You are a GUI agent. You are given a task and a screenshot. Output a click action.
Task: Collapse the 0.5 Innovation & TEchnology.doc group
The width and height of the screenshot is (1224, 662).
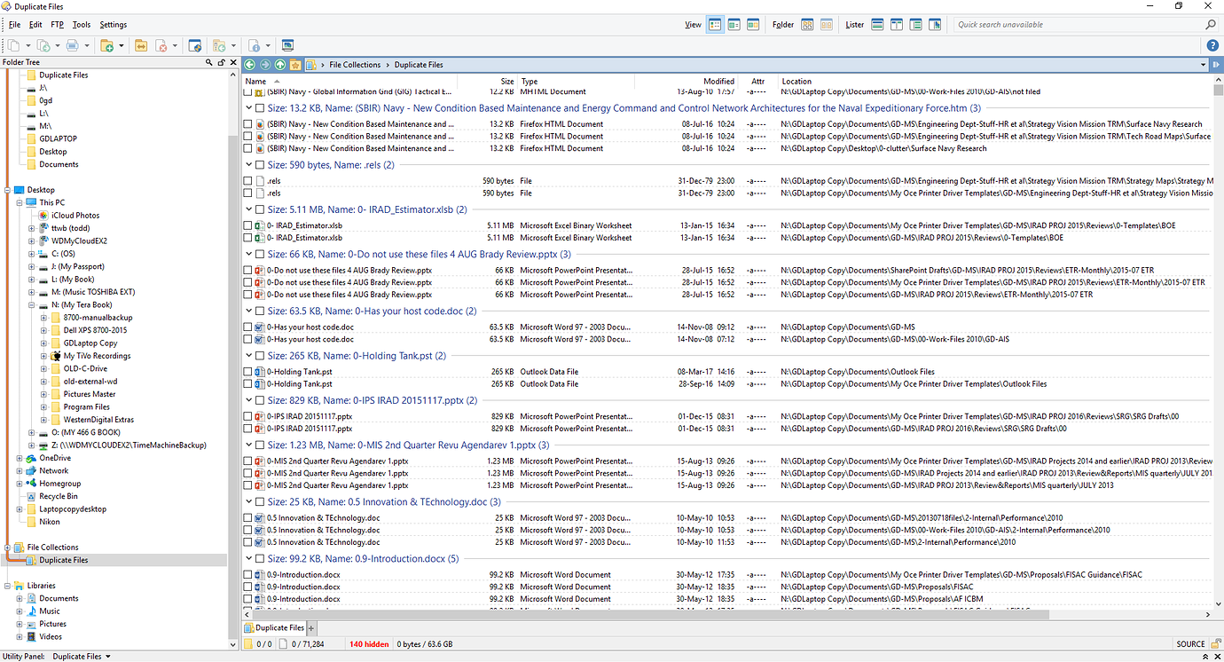[249, 502]
